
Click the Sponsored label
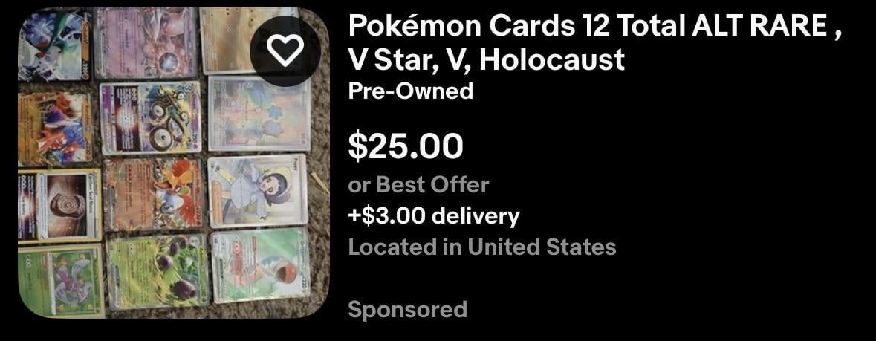click(407, 309)
